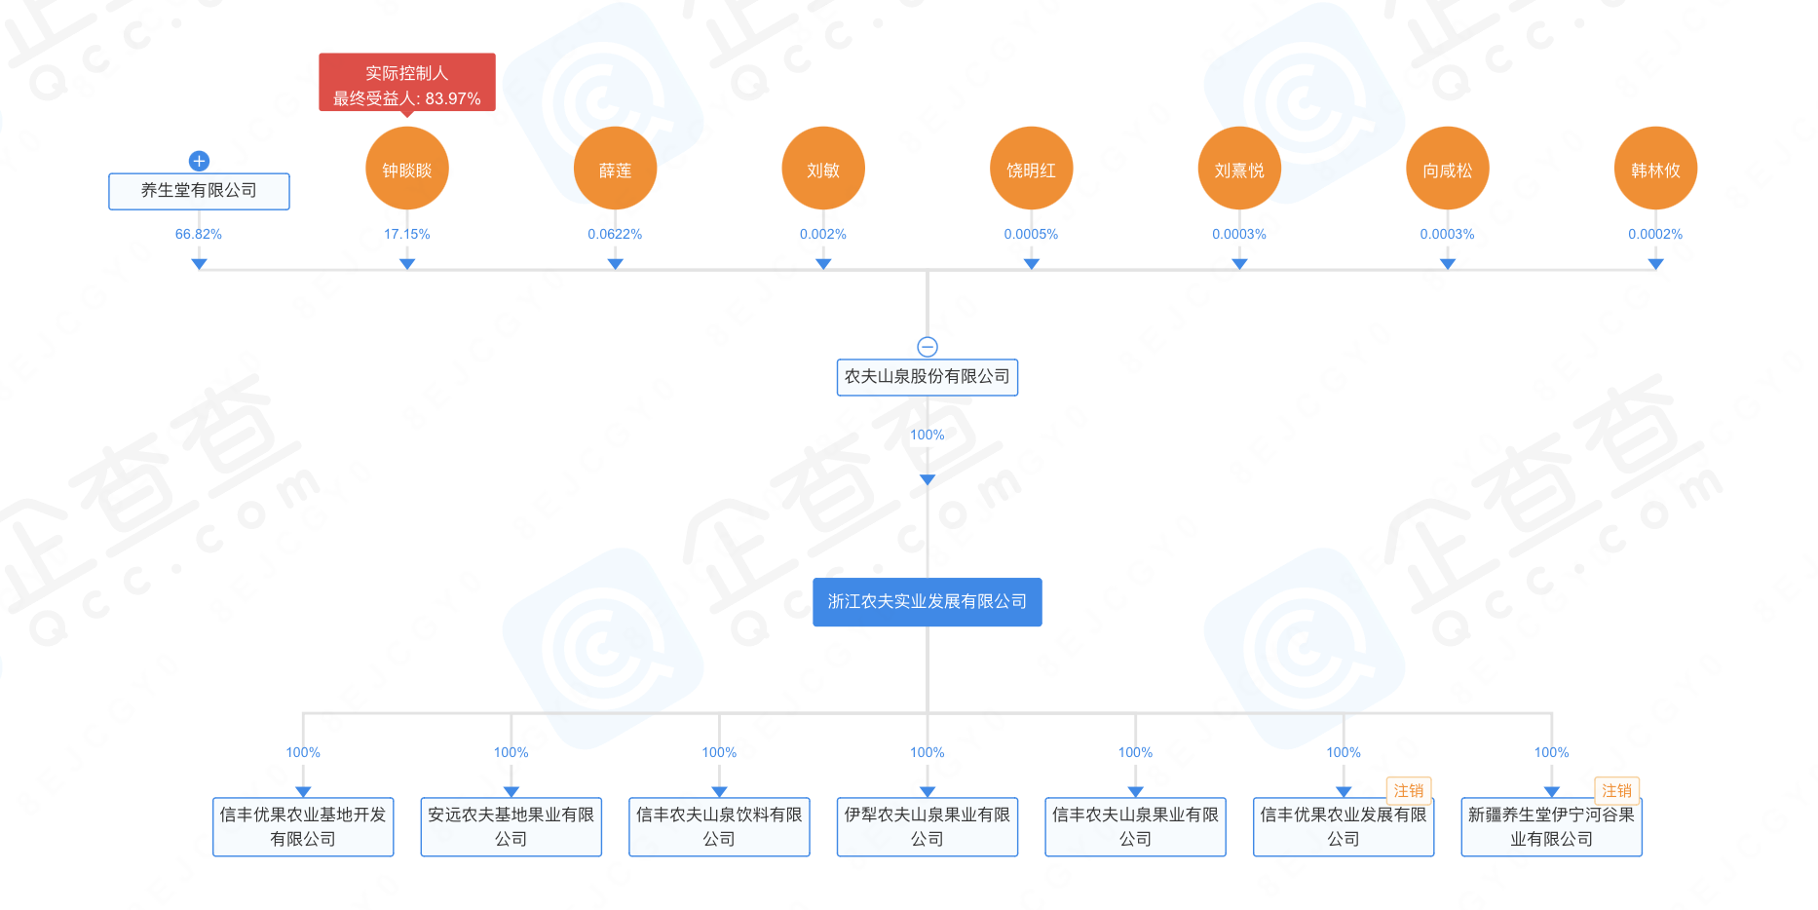Open 信丰优果农业基地开发有限公司 subsidiary
This screenshot has height=910, width=1818.
(303, 827)
